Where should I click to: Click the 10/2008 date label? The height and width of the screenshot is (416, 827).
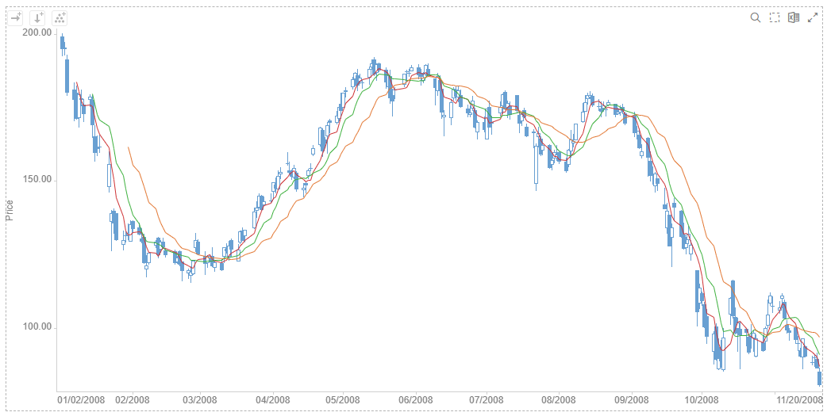click(702, 400)
